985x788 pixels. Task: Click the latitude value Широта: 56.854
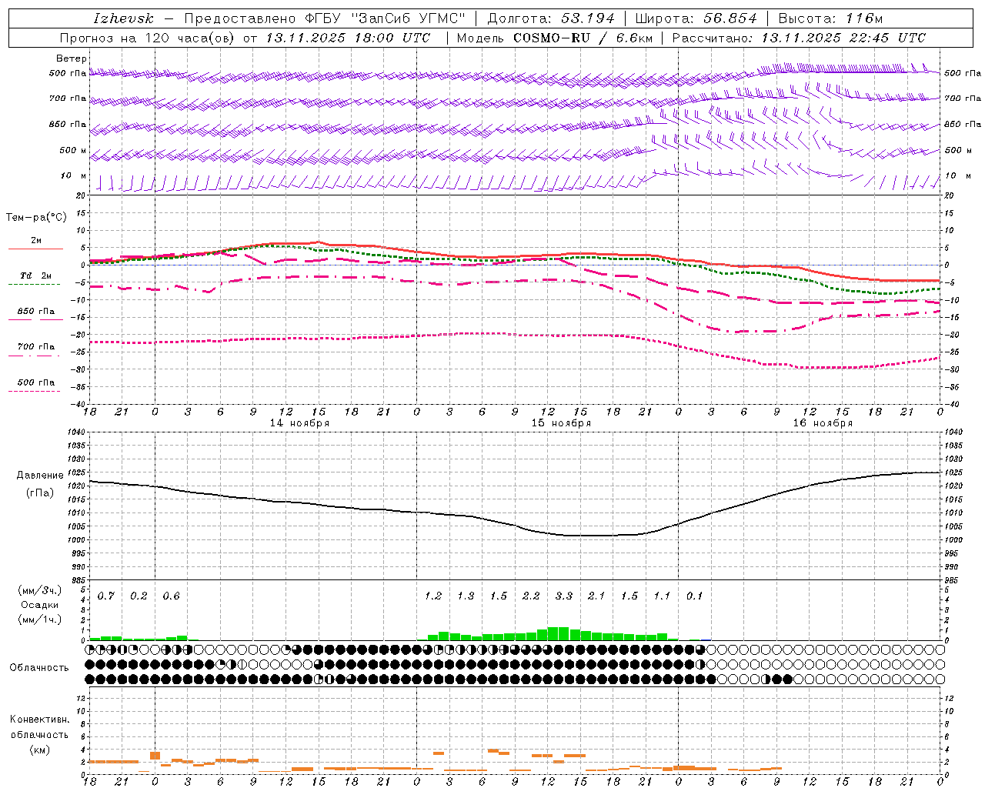696,18
